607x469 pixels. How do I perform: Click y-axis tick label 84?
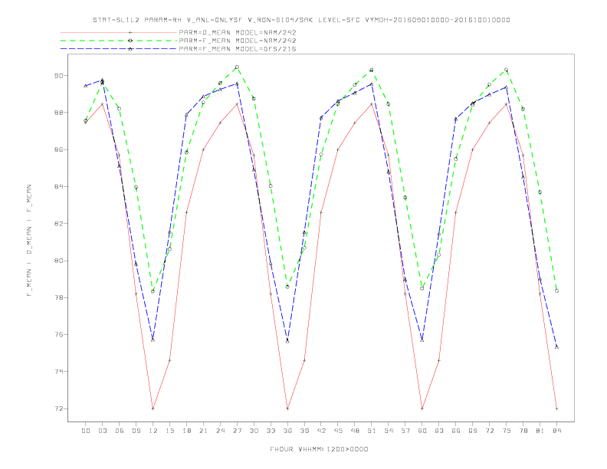tap(58, 186)
